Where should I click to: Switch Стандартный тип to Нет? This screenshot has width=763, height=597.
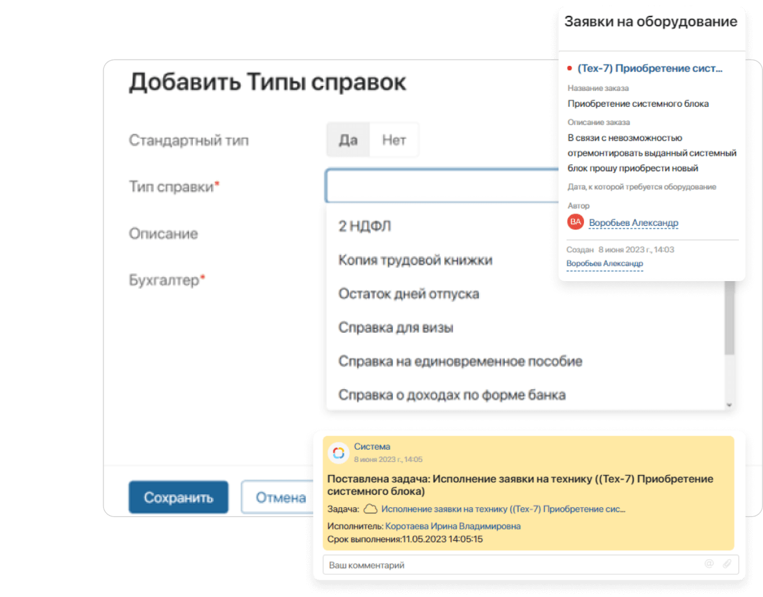[x=393, y=140]
